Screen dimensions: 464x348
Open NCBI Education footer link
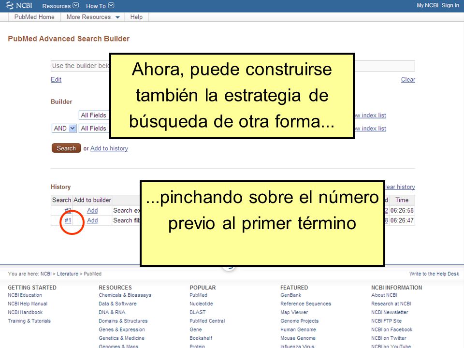click(25, 295)
